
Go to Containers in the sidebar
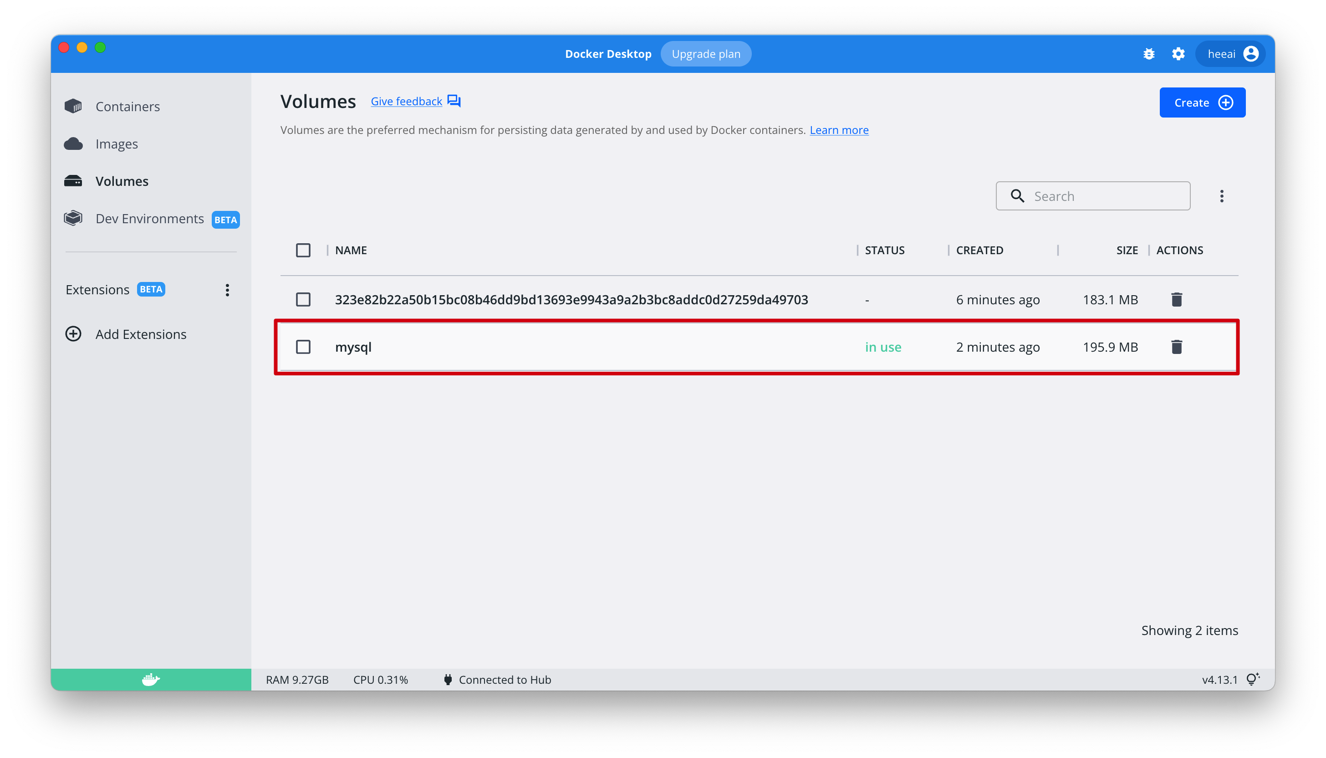pyautogui.click(x=127, y=106)
